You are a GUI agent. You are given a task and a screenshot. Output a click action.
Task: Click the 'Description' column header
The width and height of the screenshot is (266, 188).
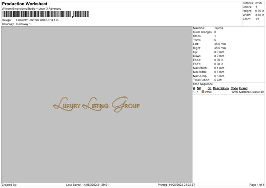pos(221,88)
